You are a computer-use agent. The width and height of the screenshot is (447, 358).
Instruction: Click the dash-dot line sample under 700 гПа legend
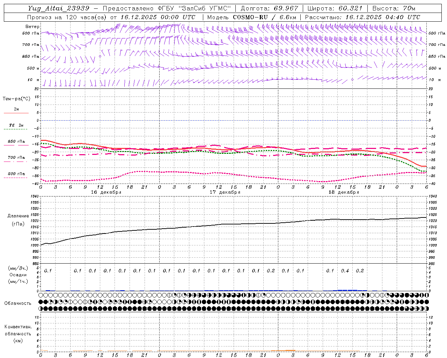[x=16, y=162]
